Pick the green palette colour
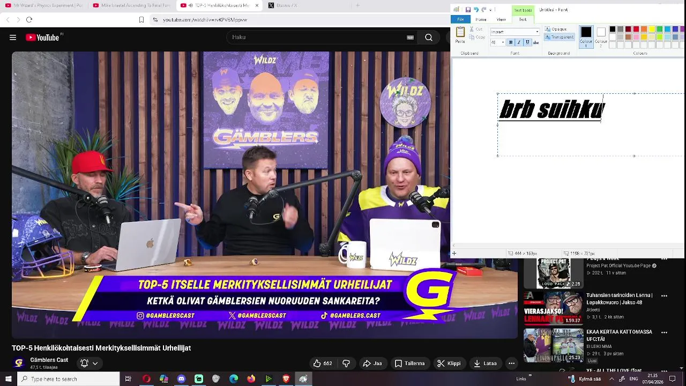686x386 pixels. click(x=660, y=29)
